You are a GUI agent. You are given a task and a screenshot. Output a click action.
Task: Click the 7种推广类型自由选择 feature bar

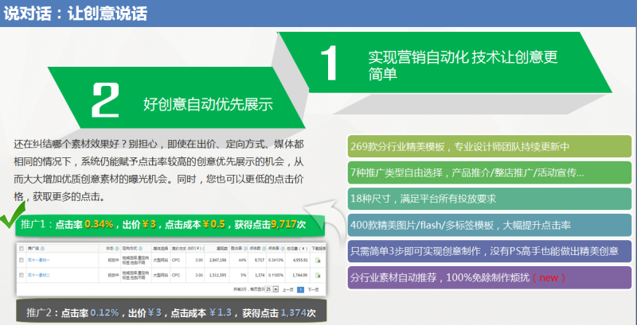[490, 172]
